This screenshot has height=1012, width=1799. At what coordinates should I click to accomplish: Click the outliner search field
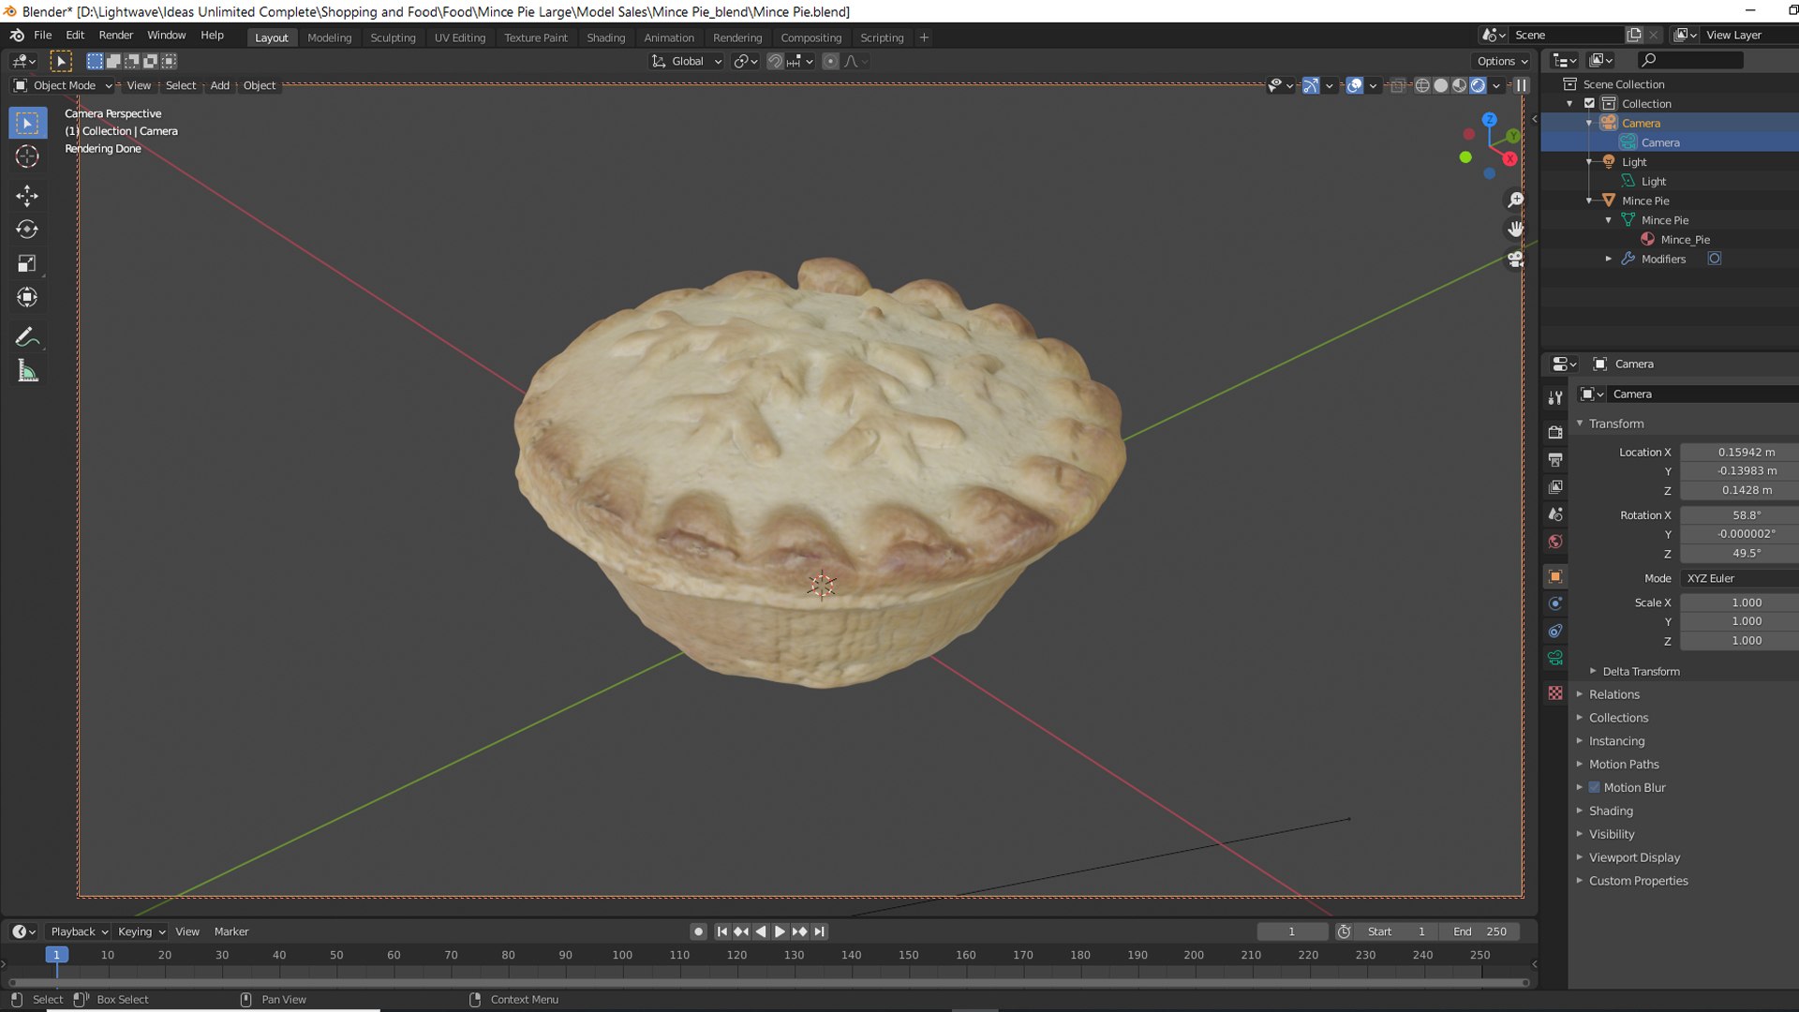tap(1690, 60)
